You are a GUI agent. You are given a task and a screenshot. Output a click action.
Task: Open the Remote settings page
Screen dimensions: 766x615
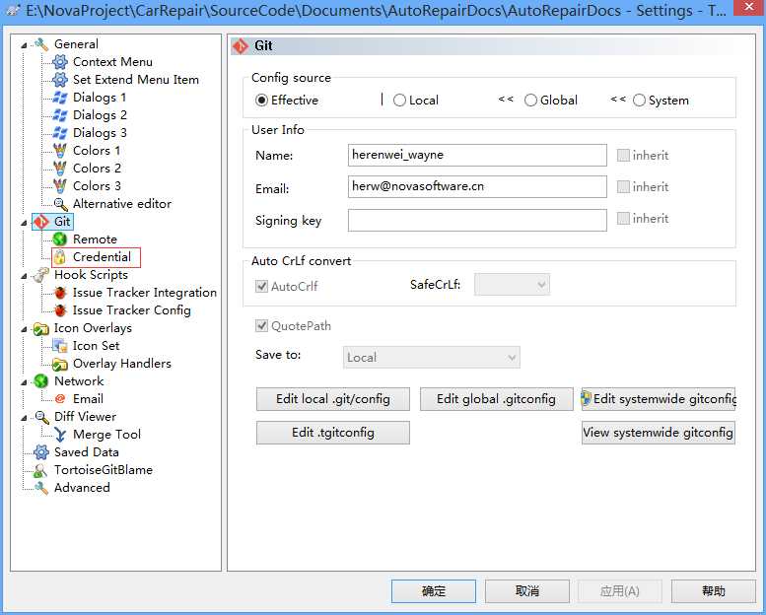pos(95,239)
